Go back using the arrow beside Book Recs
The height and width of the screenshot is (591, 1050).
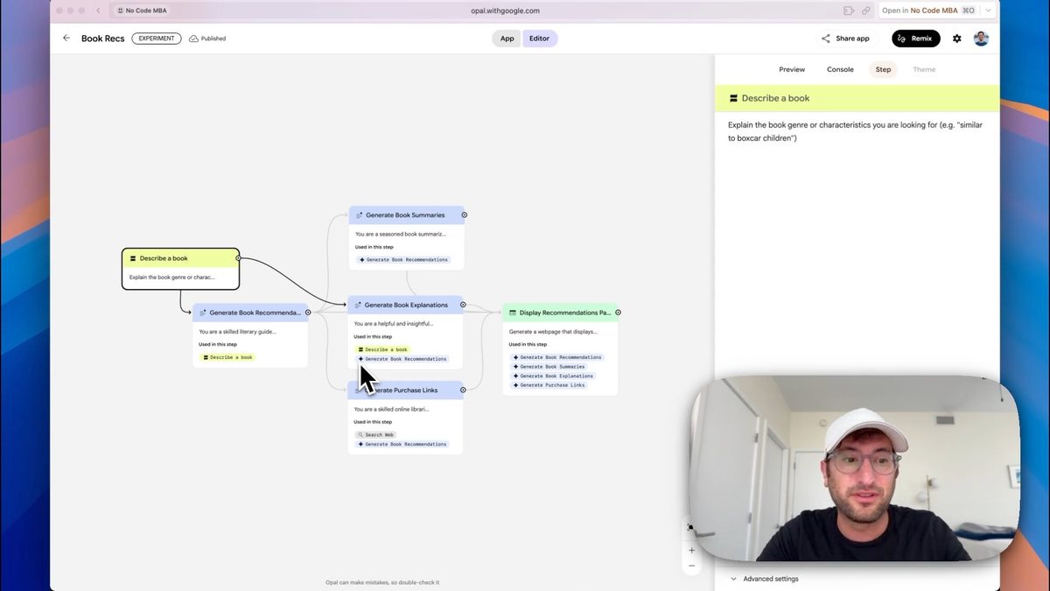[66, 39]
